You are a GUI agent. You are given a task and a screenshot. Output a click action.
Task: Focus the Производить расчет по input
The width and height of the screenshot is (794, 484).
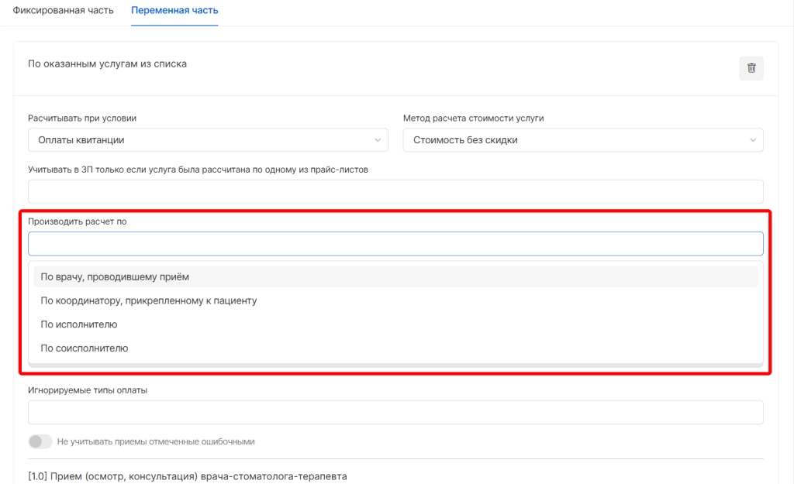395,244
